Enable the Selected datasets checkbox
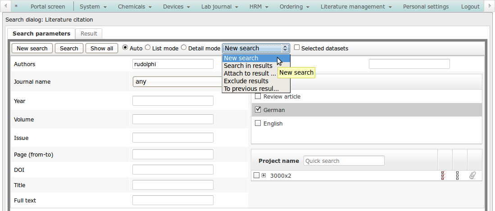The width and height of the screenshot is (495, 211). click(x=297, y=48)
